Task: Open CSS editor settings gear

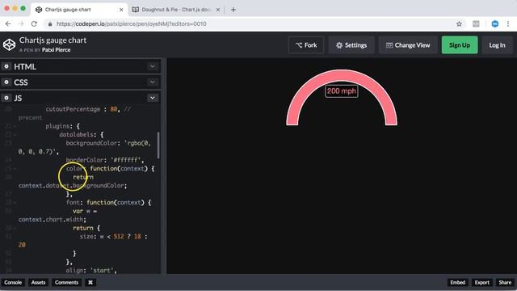Action: [x=6, y=82]
